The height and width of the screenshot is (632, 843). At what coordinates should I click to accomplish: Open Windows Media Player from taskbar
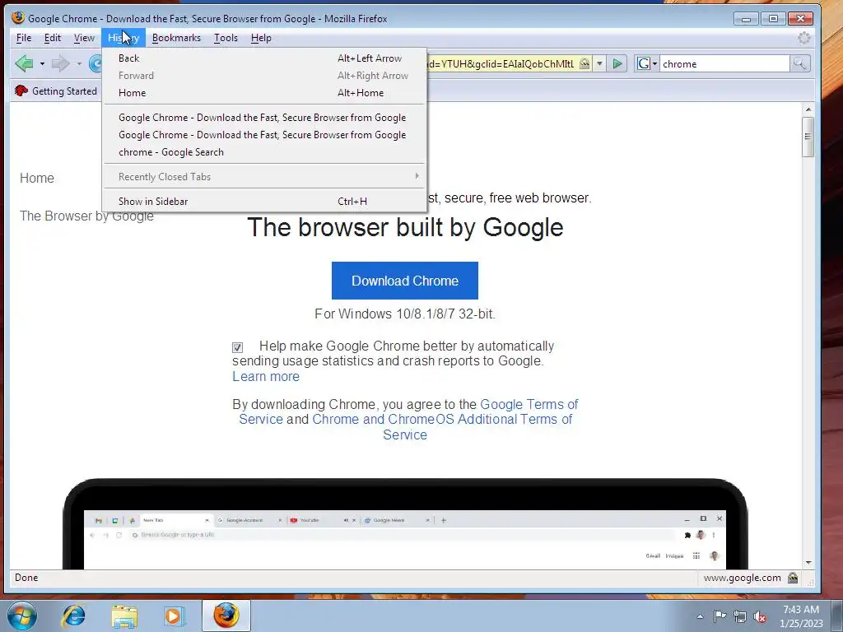[174, 616]
